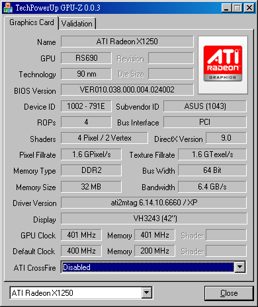Click the BIOS Version field value
Viewport: 258px width, 307px height.
127,90
